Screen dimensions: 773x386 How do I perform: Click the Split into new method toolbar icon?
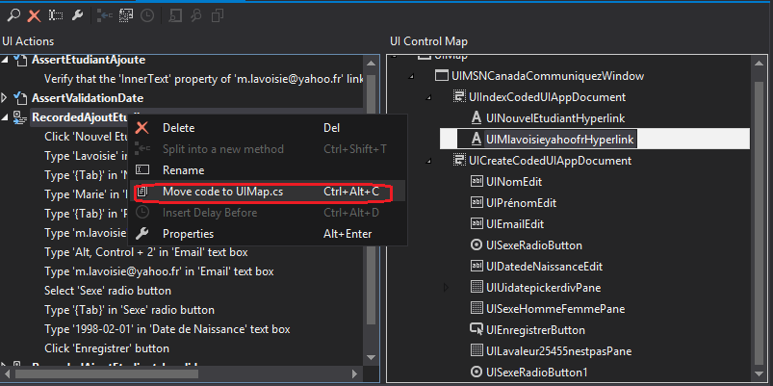click(x=104, y=15)
